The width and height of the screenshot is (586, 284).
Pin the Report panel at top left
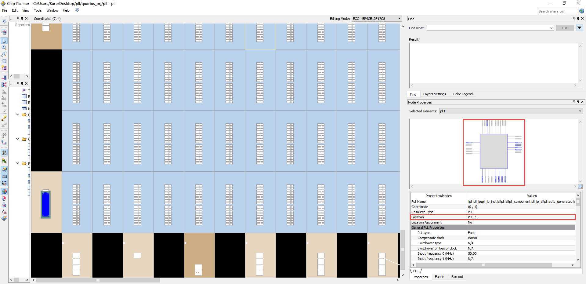tap(18, 19)
